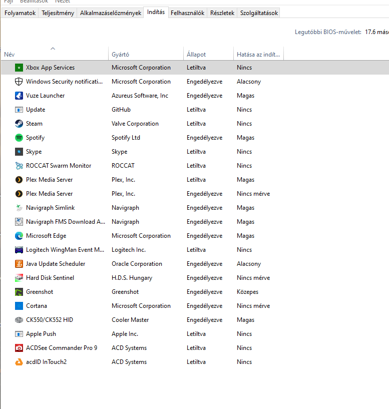This screenshot has width=389, height=409.
Task: Click the Spotify icon
Action: [x=19, y=138]
